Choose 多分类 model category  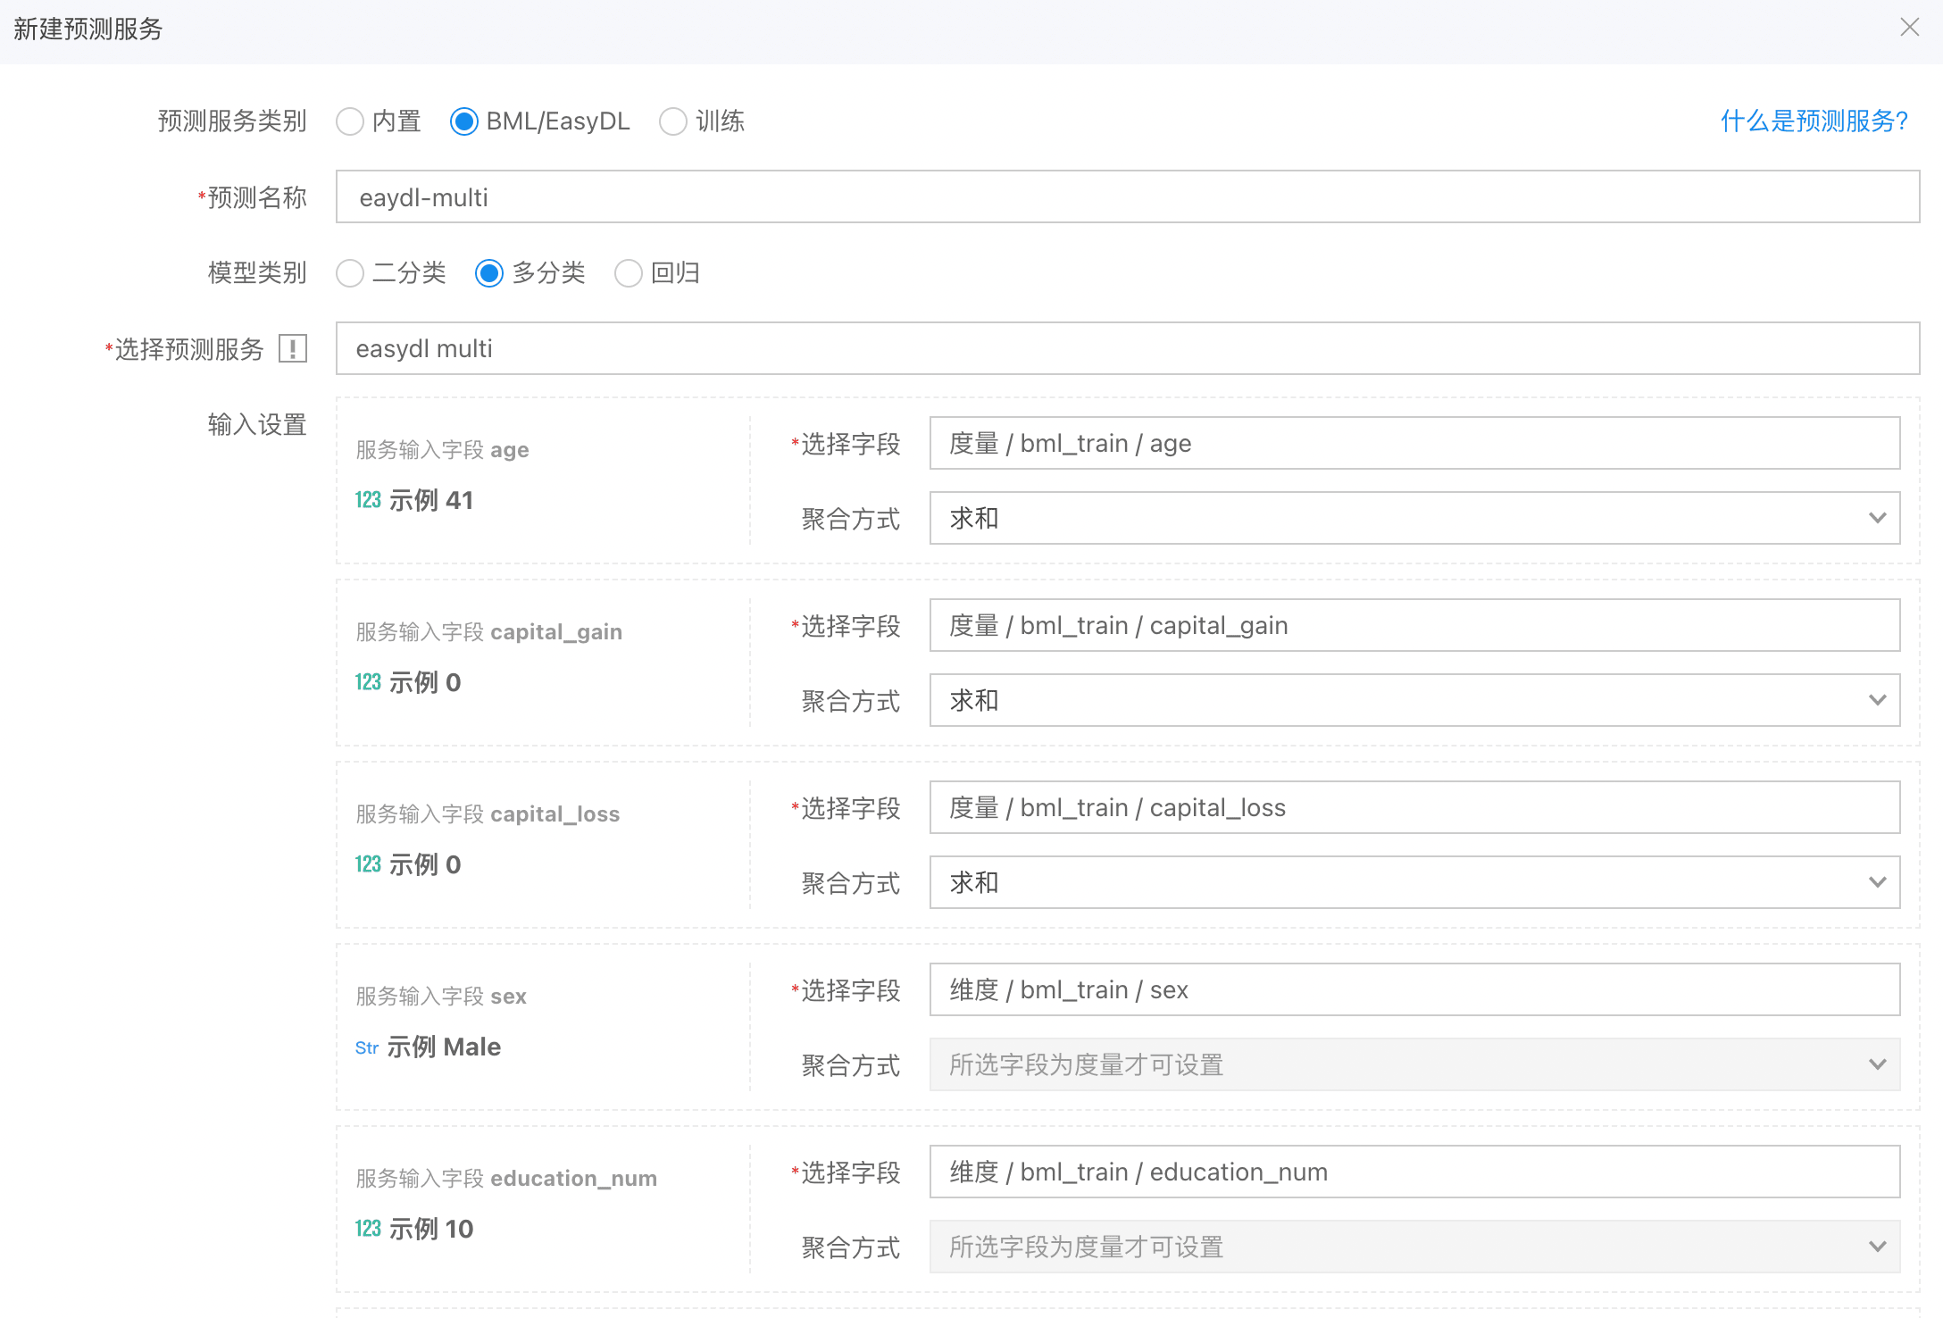[489, 273]
